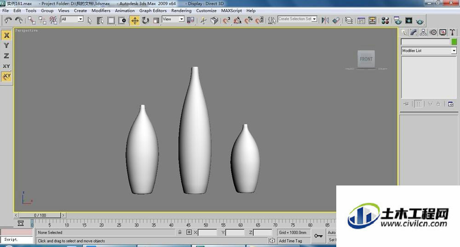Open the Curve Editor icon

click(x=362, y=21)
